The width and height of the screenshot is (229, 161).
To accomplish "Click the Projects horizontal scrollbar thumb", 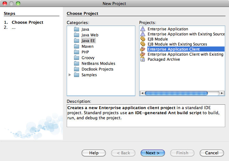I will 176,93.
